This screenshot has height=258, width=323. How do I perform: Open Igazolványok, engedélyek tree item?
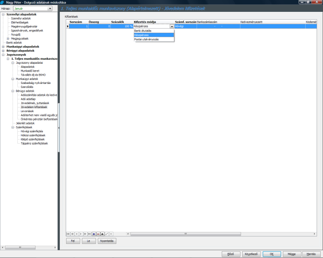click(27, 31)
